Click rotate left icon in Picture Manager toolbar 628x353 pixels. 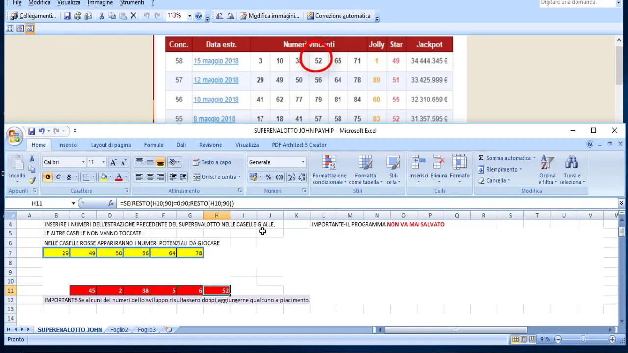[219, 16]
